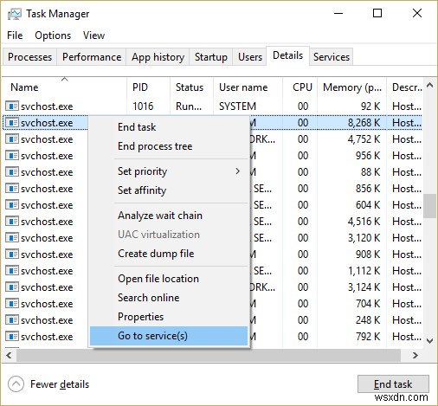Switch to the Processes tab
438x406 pixels.
click(x=30, y=57)
